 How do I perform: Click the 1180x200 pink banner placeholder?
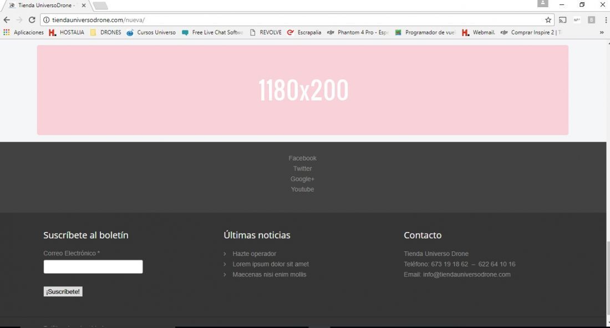click(x=303, y=90)
